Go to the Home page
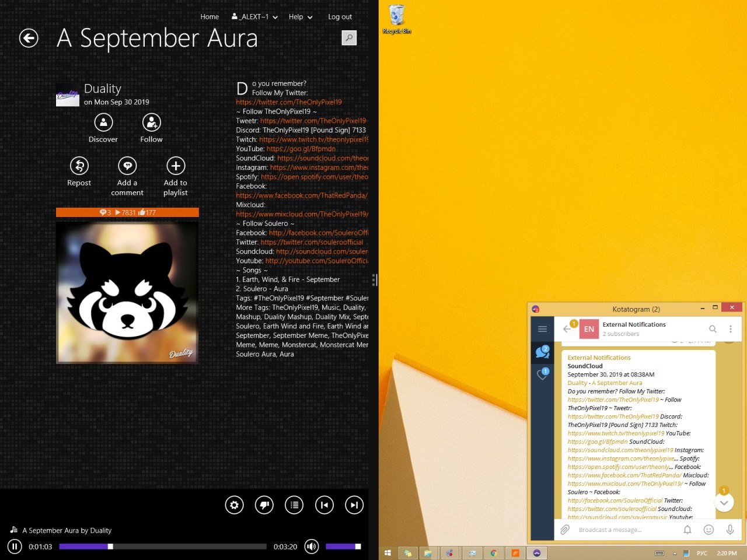The width and height of the screenshot is (747, 560). coord(210,17)
